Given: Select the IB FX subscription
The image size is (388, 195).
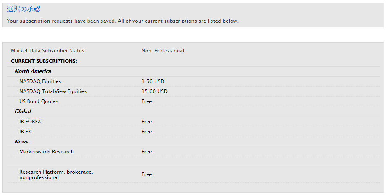Looking at the screenshot, I should click(x=25, y=132).
